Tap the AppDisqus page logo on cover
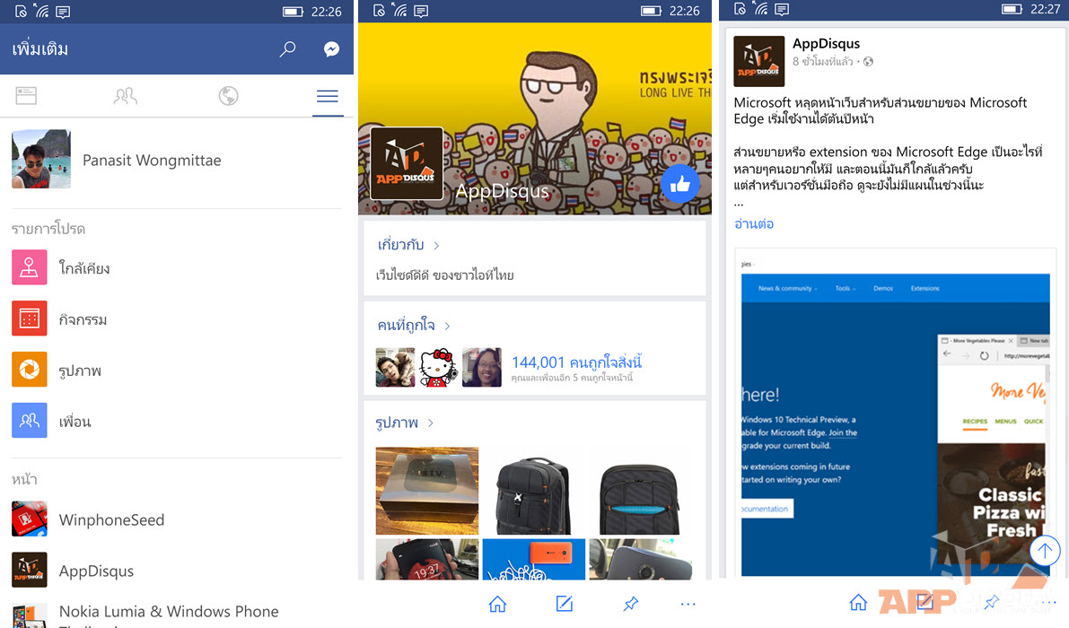 click(x=407, y=163)
